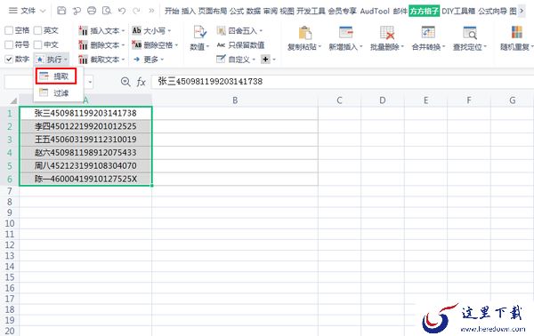The height and width of the screenshot is (336, 534).
Task: Click cell containing 周八452123199108304070
Action: pos(85,165)
